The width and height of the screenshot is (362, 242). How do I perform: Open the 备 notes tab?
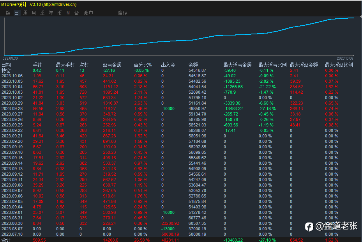[x=76, y=13]
